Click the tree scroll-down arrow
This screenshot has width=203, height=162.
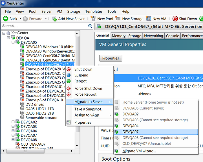[x=77, y=146]
